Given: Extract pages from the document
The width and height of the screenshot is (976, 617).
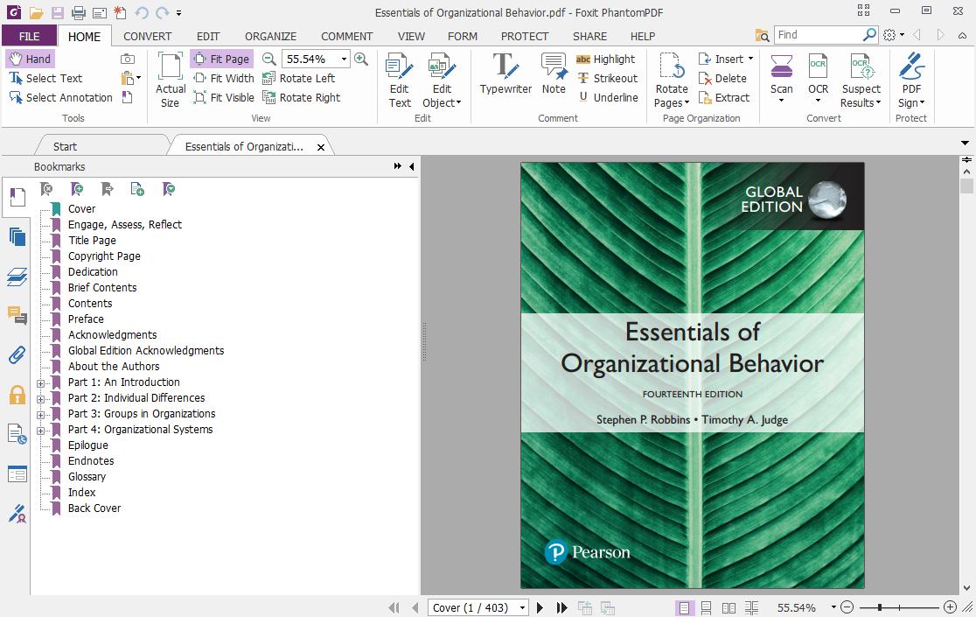Looking at the screenshot, I should (x=724, y=98).
